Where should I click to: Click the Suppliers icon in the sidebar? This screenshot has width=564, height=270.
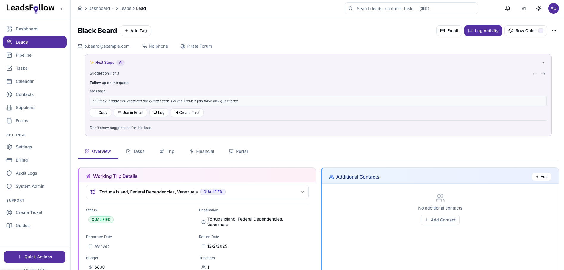[x=9, y=108]
